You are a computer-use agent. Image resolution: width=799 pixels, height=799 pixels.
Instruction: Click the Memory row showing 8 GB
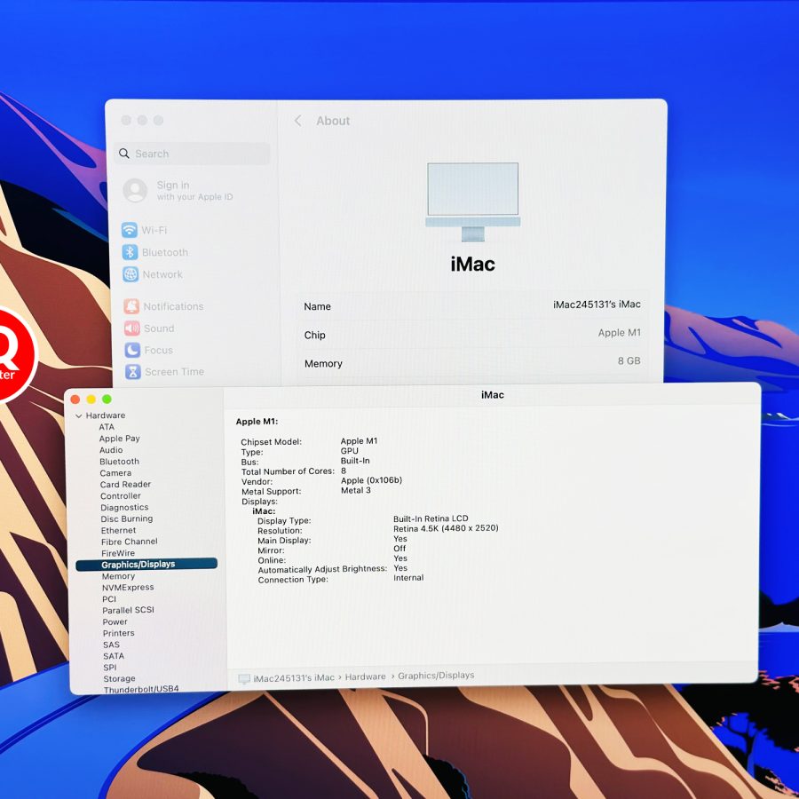point(472,362)
